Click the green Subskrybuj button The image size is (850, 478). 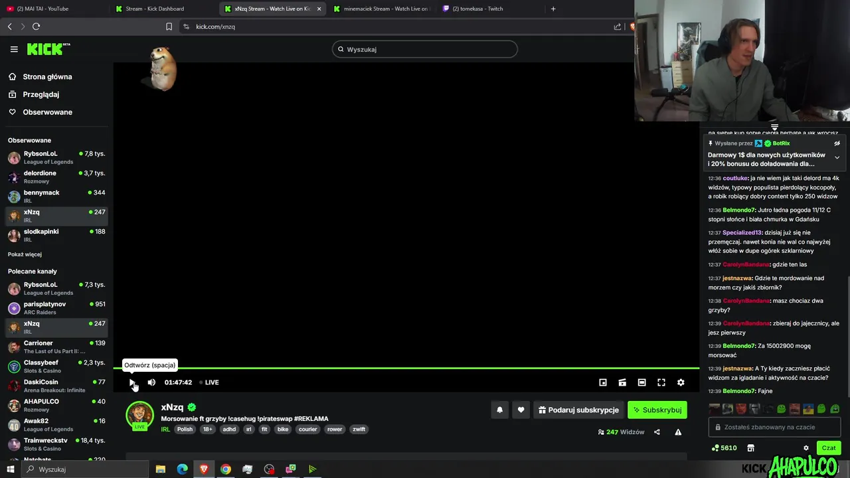pyautogui.click(x=657, y=410)
